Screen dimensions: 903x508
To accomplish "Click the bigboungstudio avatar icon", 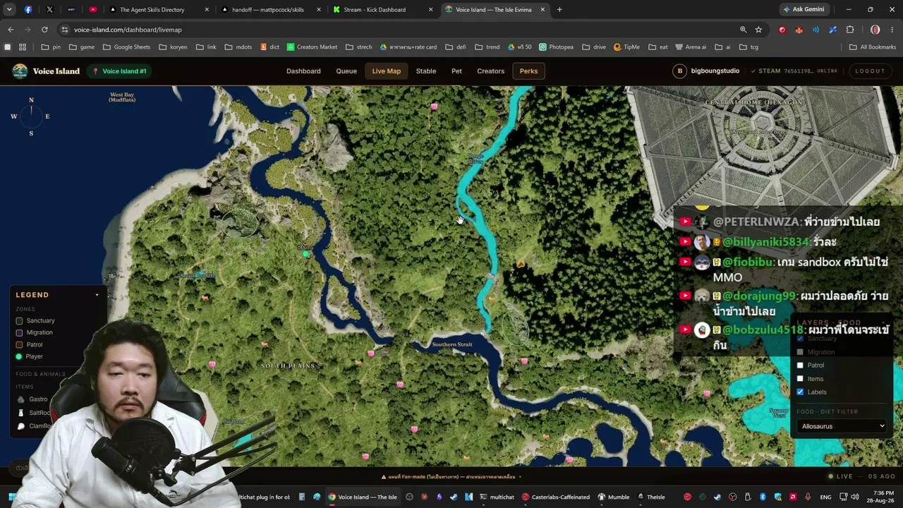I will [679, 71].
